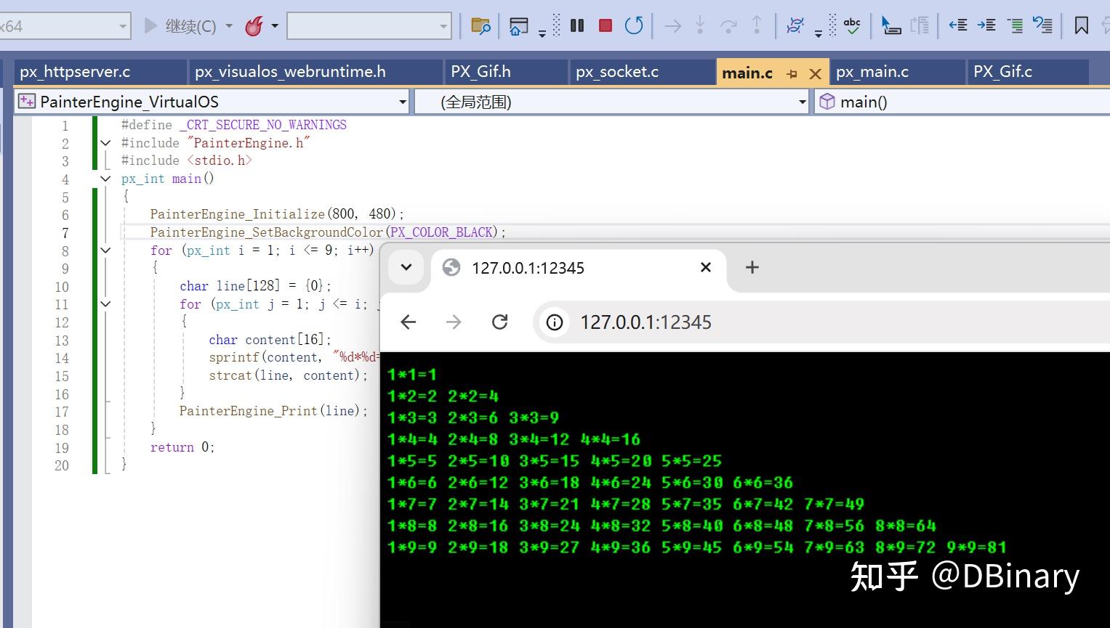This screenshot has width=1110, height=628.
Task: Click the PainterEngine_Initialize call on line 6
Action: point(277,214)
